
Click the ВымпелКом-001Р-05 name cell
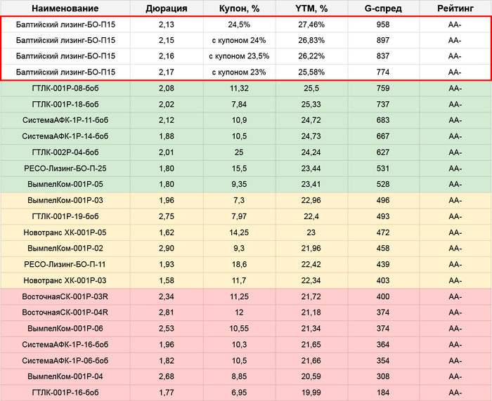tap(65, 185)
